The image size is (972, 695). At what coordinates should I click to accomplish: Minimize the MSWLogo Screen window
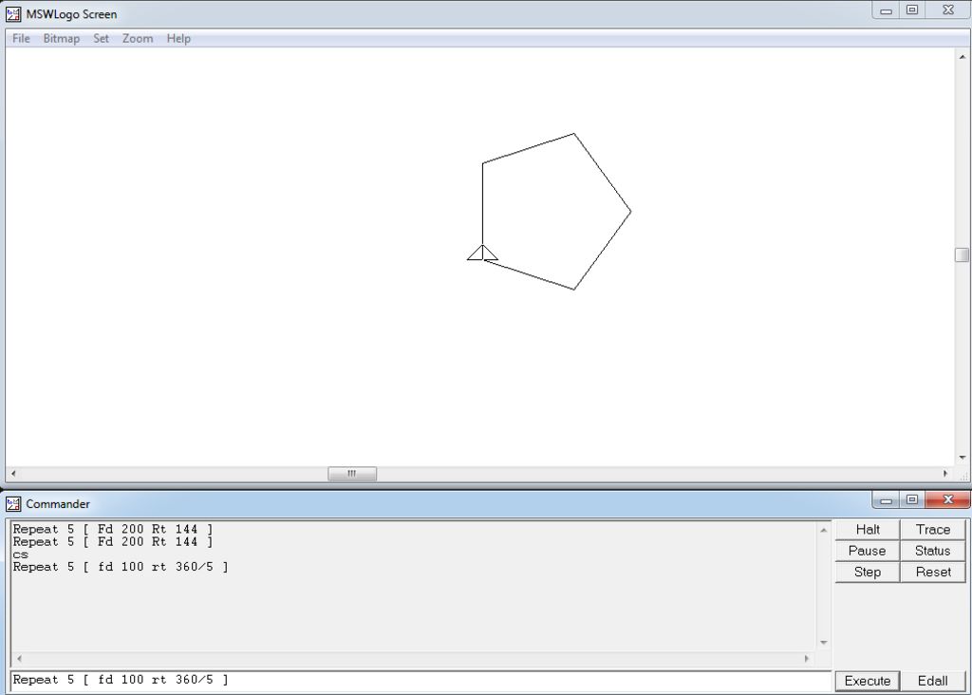(886, 9)
